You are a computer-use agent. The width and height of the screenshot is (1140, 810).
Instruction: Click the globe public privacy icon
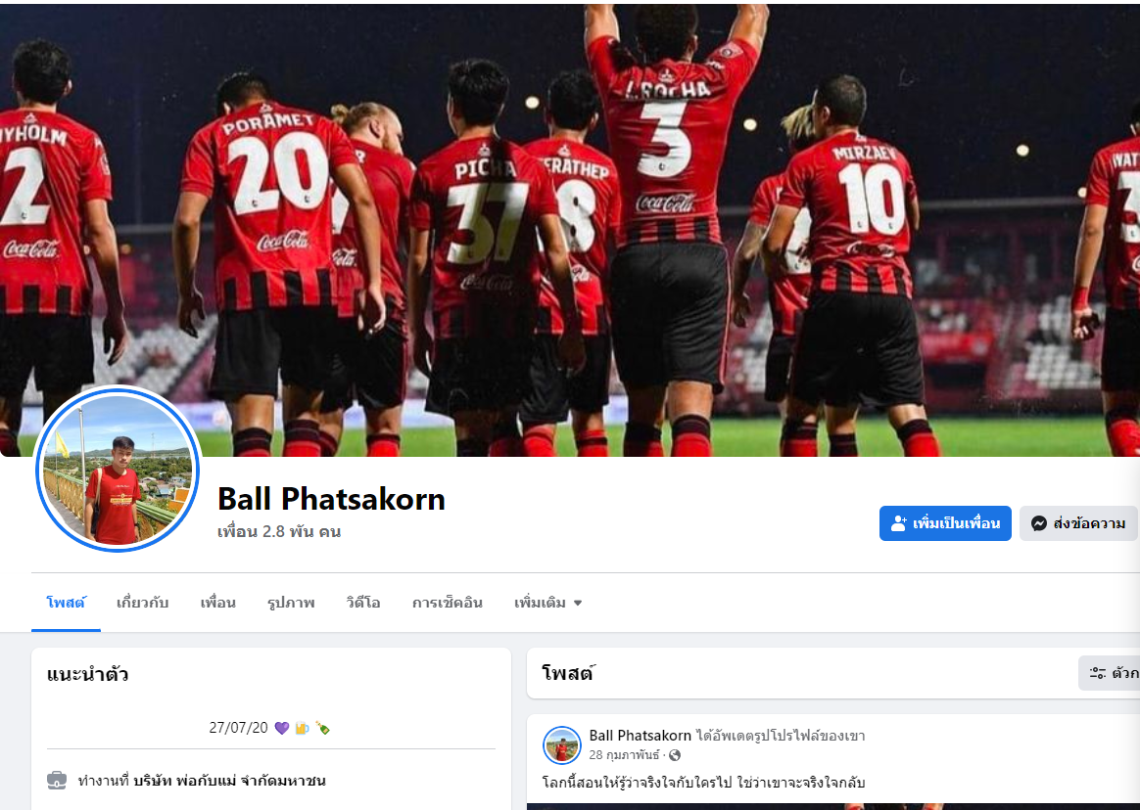click(x=675, y=755)
